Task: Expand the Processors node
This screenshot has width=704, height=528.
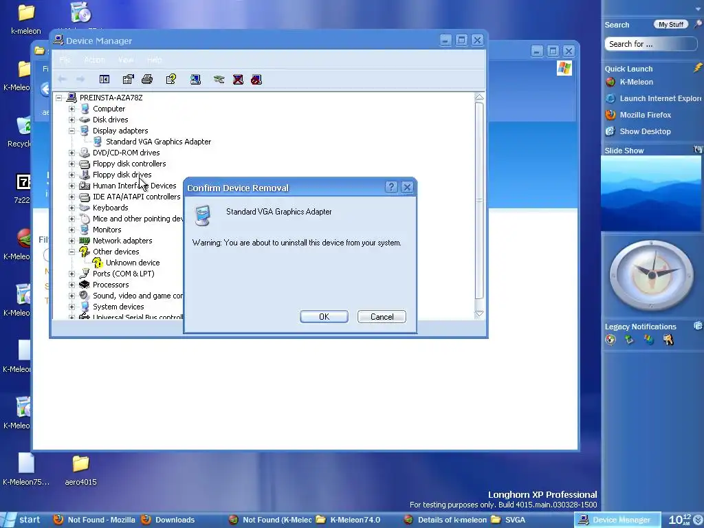Action: coord(71,285)
